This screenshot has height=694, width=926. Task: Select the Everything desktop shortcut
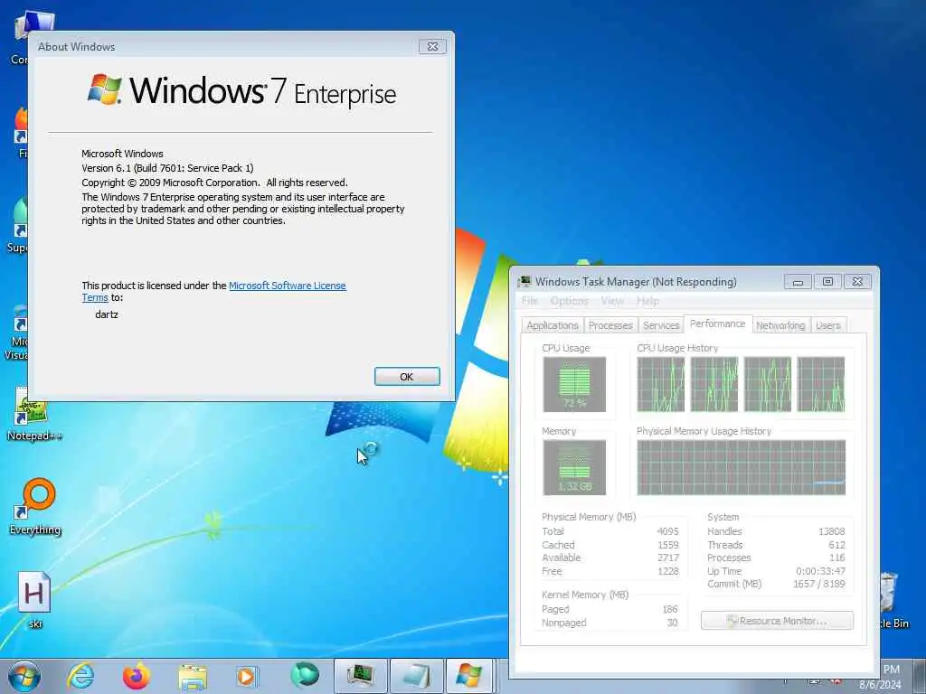35,506
